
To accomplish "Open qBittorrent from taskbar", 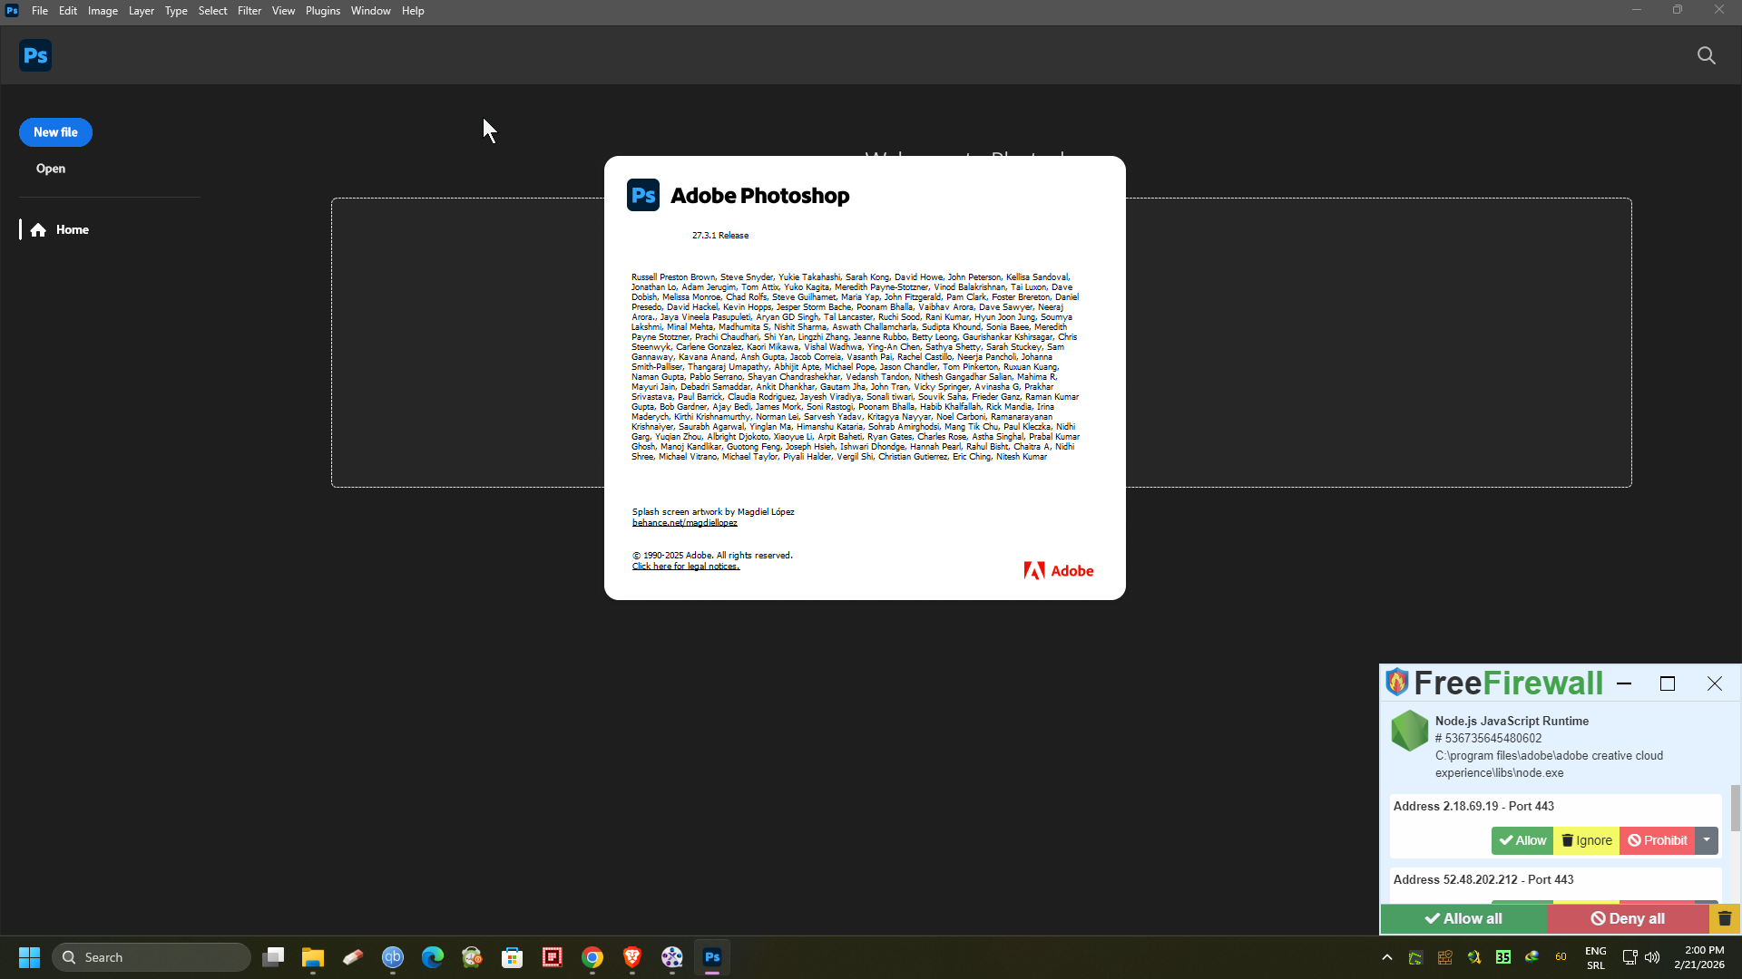I will click(x=393, y=957).
